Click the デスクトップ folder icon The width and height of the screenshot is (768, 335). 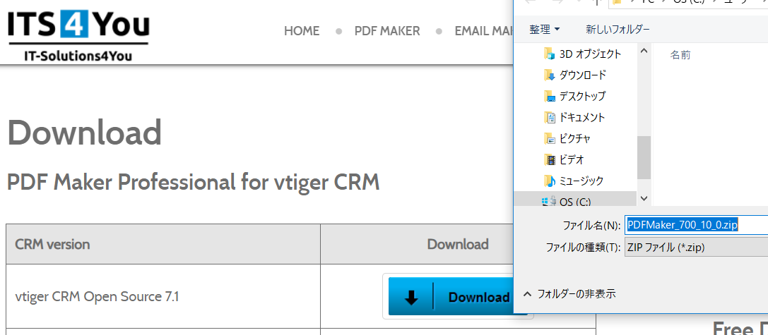tap(549, 96)
